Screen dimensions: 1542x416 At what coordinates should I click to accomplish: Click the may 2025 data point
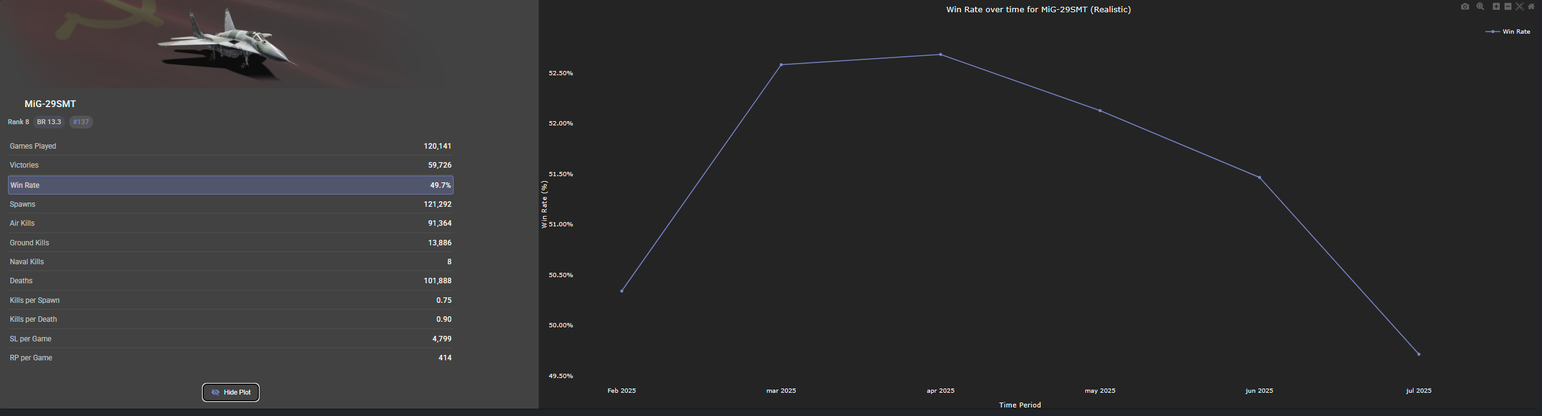(x=1100, y=111)
